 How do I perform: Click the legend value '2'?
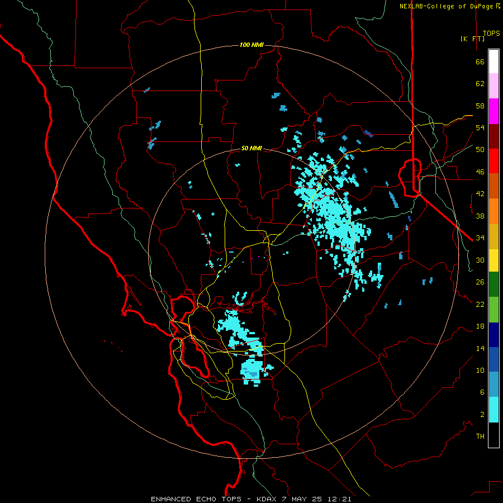click(x=482, y=415)
